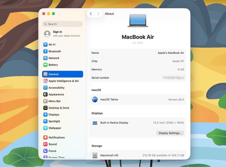Click the 8 GB memory value
The width and height of the screenshot is (226, 167).
tap(181, 70)
